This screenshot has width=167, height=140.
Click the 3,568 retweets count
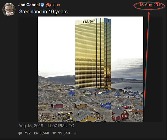tap(44, 133)
